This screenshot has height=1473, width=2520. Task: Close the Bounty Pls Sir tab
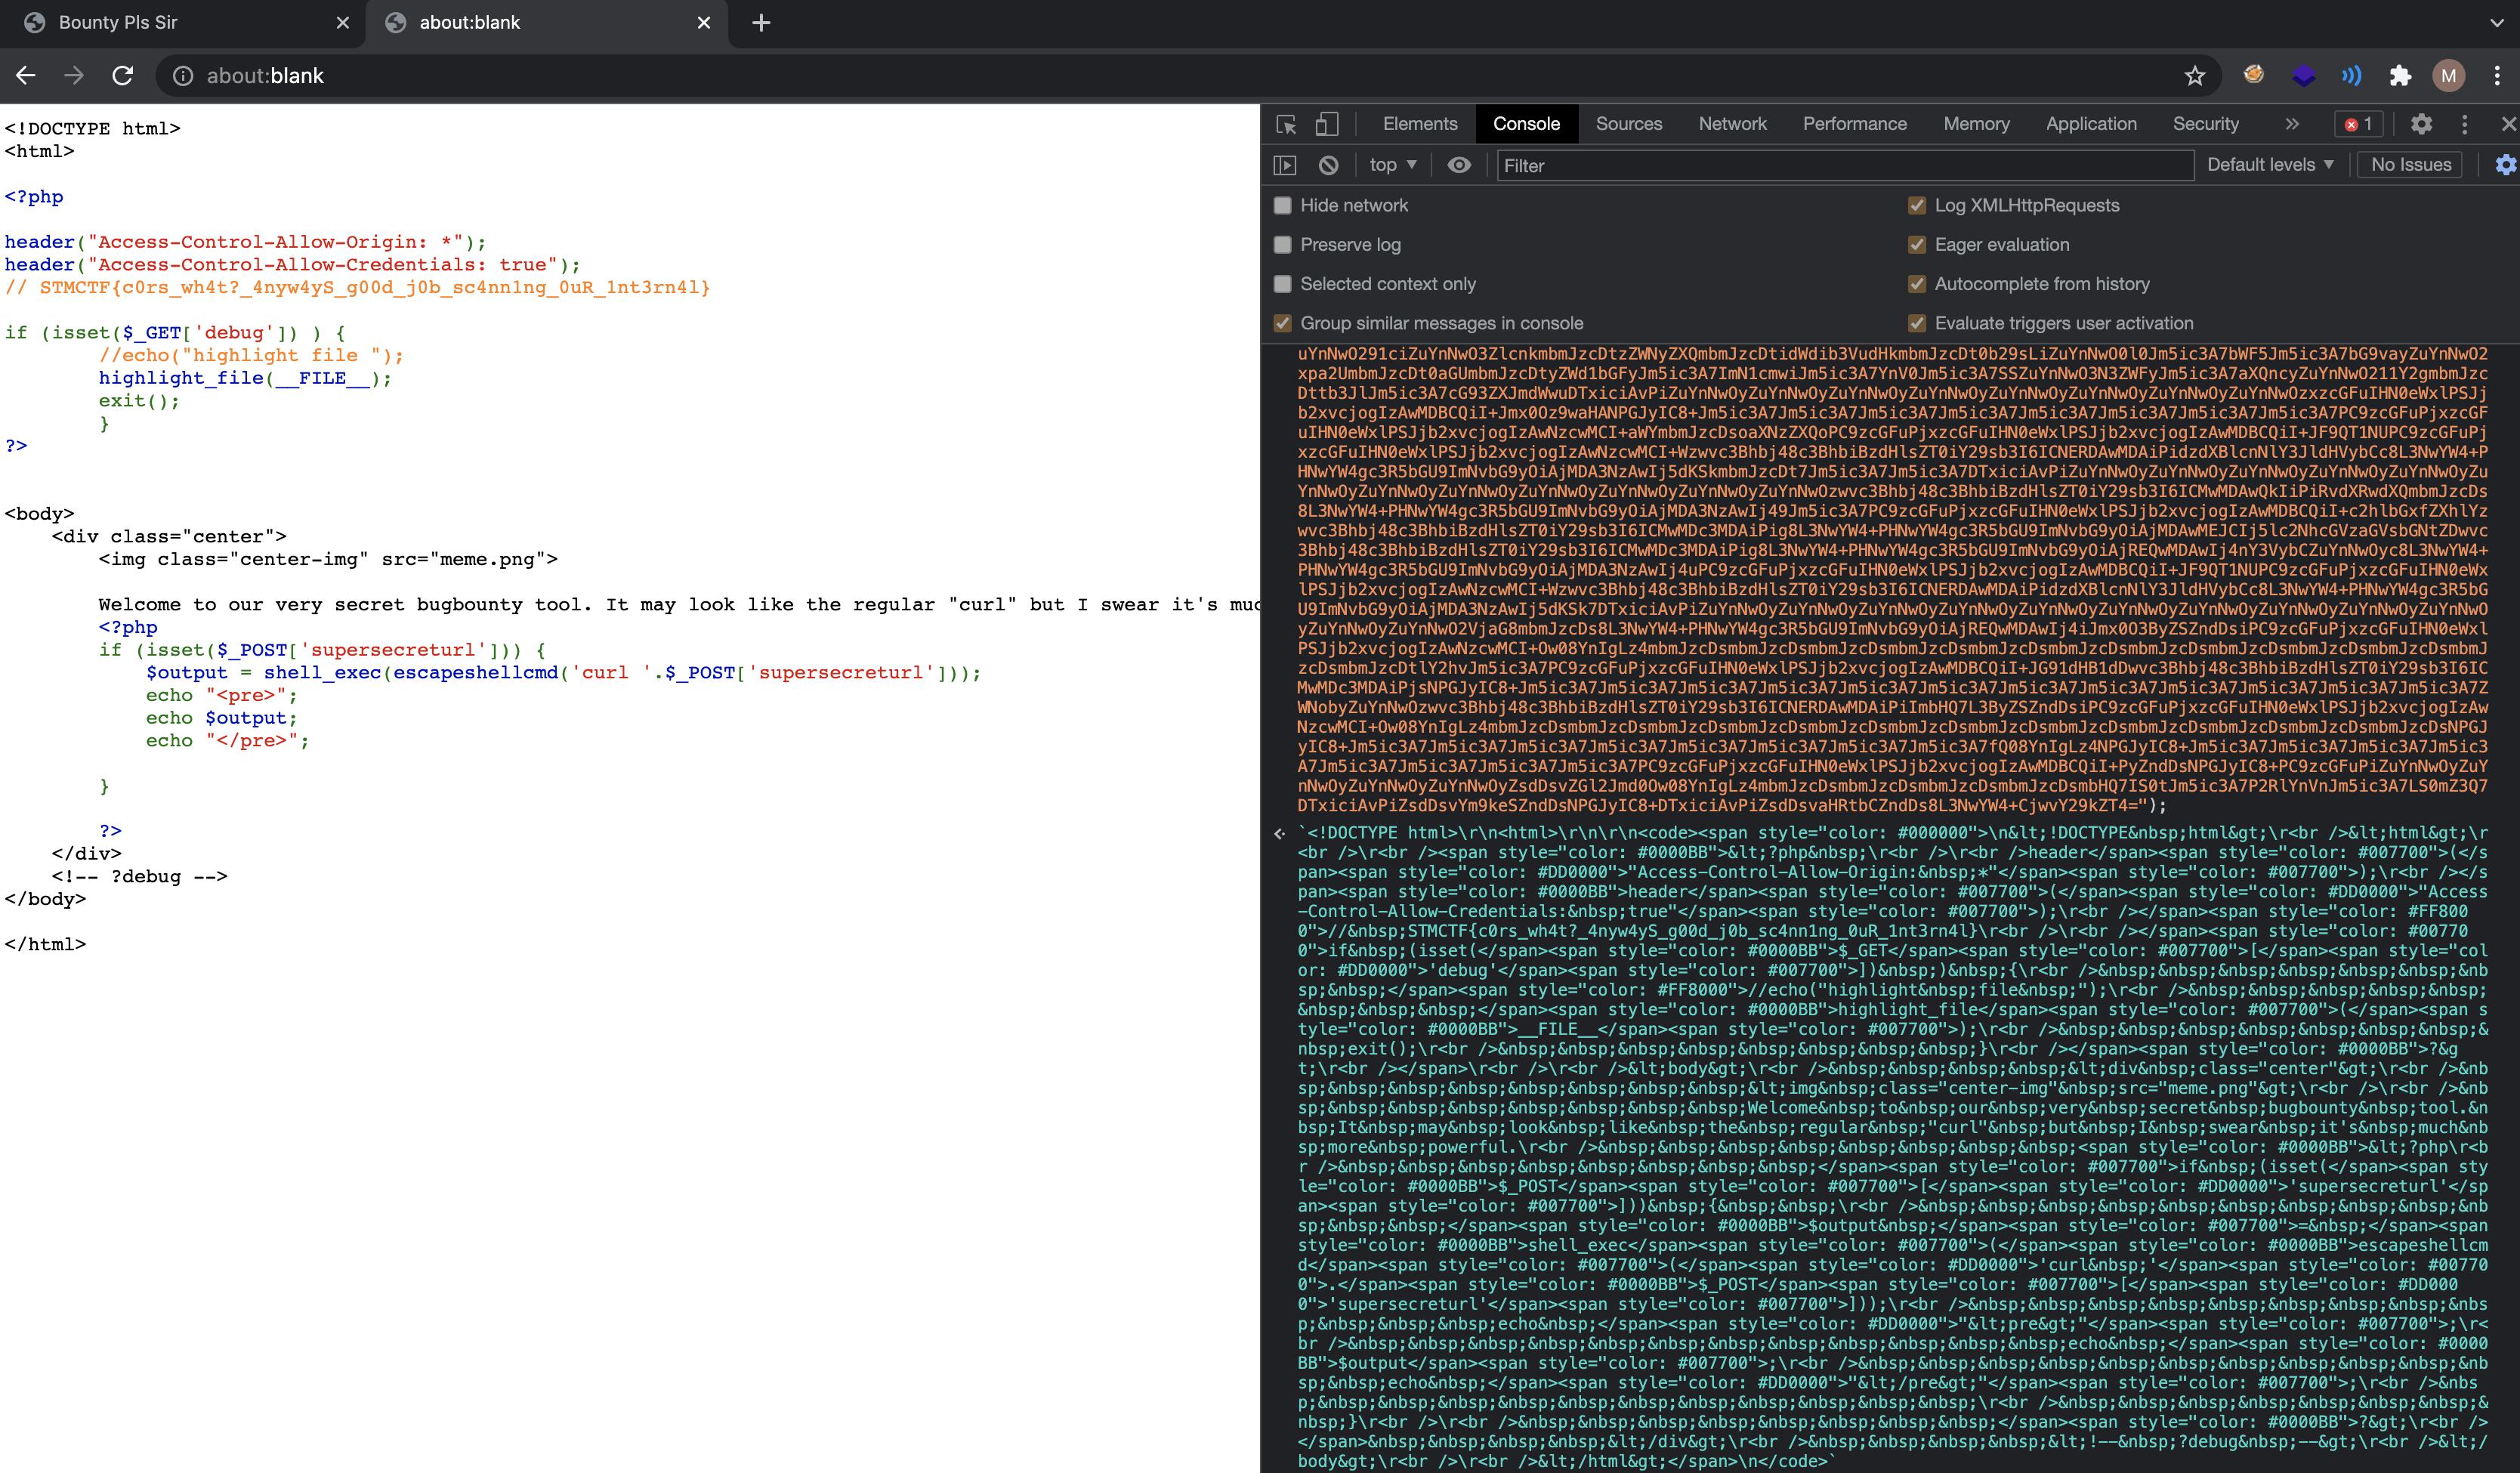(343, 23)
